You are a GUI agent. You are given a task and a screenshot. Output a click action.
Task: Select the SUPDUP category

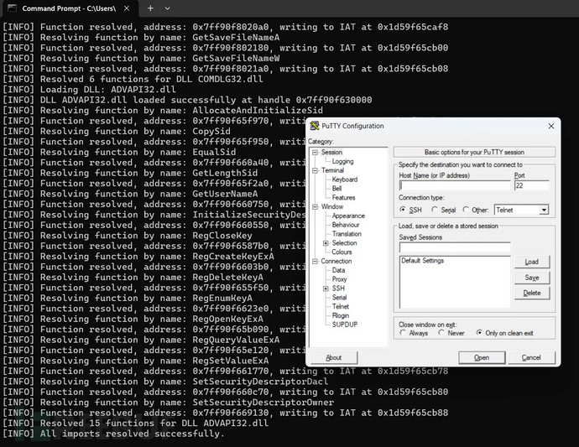345,325
